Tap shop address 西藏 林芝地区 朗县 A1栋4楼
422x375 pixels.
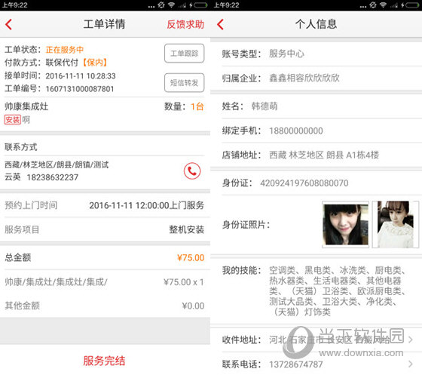click(324, 155)
